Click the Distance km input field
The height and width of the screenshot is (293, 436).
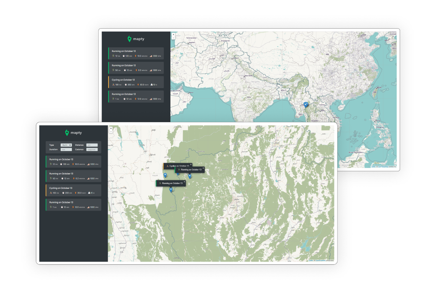92,145
